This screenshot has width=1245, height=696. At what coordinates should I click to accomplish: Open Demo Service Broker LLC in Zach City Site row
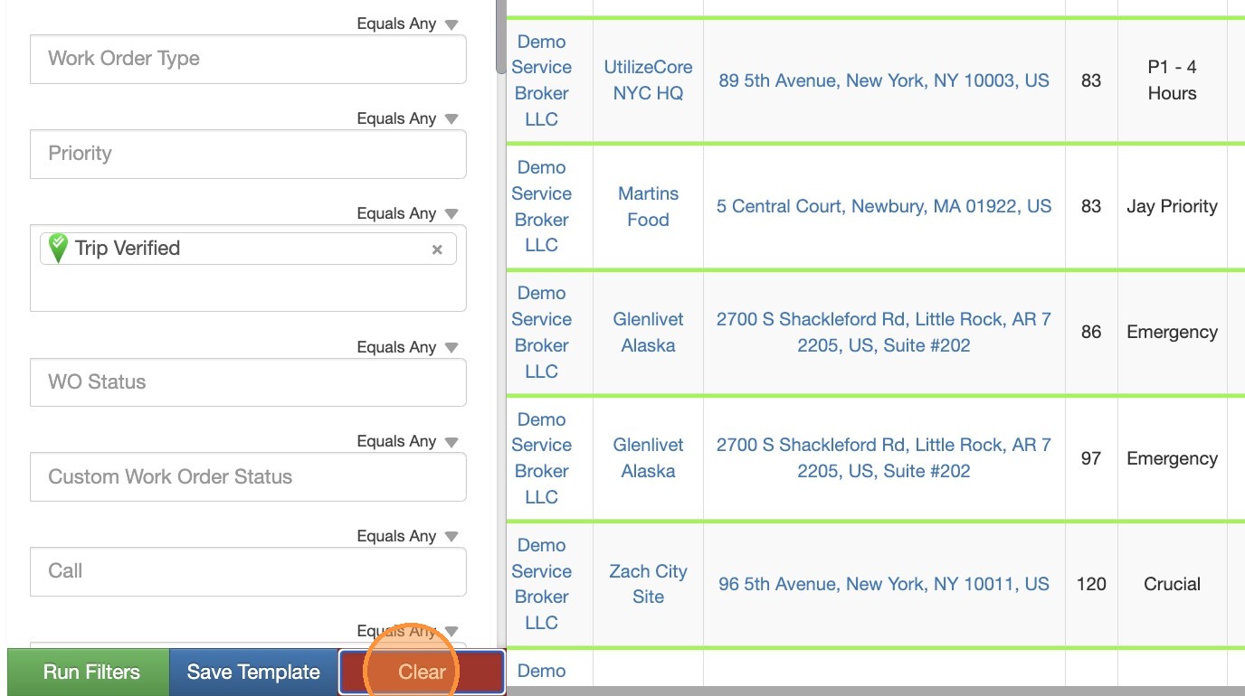coord(541,584)
